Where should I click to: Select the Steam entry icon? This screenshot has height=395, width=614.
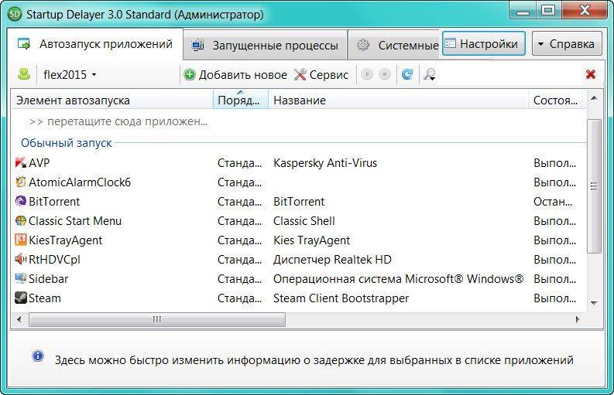coord(20,298)
